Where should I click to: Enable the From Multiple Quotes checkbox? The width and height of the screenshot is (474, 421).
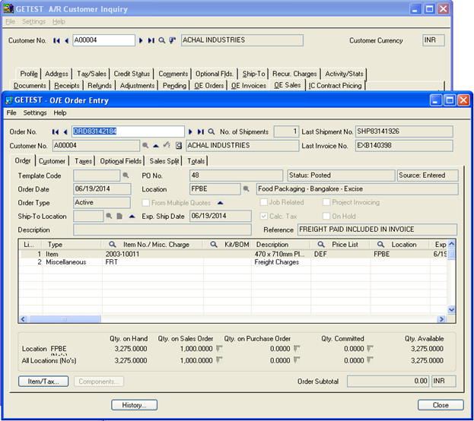(x=146, y=203)
